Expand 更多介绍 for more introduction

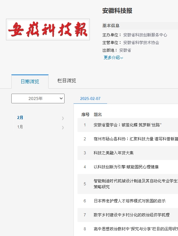(113, 57)
